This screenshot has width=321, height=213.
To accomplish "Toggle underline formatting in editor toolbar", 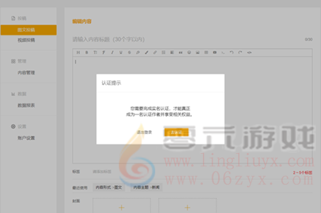I will (121, 53).
